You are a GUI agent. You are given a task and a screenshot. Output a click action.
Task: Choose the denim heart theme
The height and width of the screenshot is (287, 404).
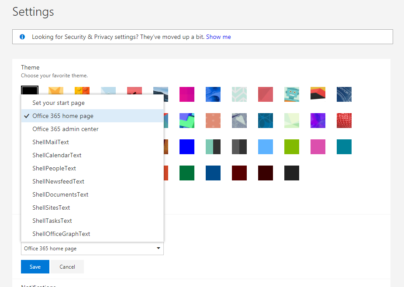239,121
